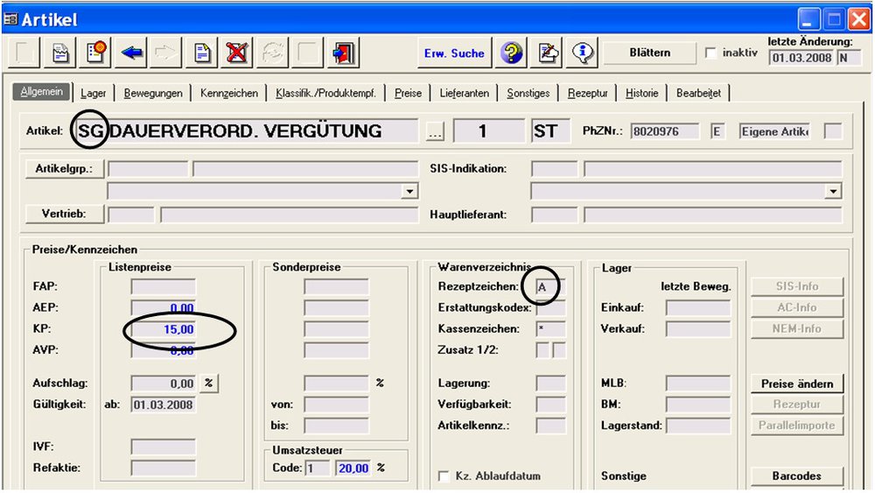Click the Lagerstand field
The image size is (875, 493).
pos(697,426)
